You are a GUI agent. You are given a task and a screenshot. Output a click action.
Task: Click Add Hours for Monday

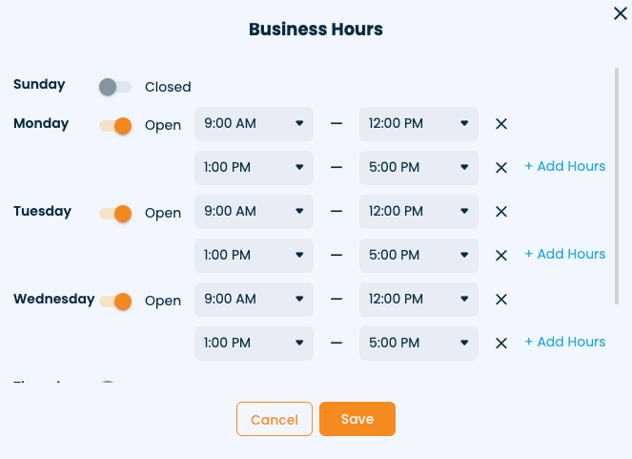pyautogui.click(x=564, y=166)
